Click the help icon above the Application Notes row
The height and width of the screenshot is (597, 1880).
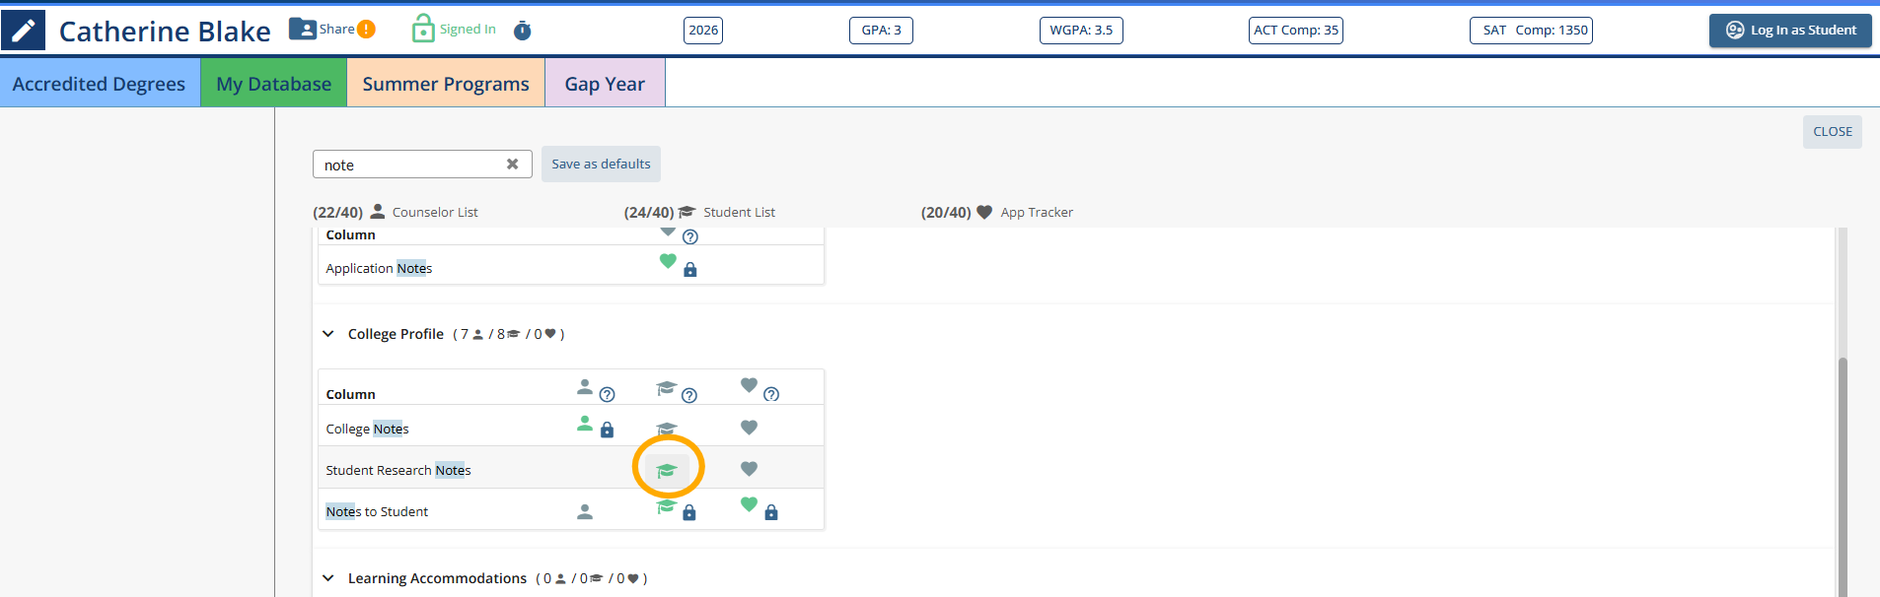(690, 236)
